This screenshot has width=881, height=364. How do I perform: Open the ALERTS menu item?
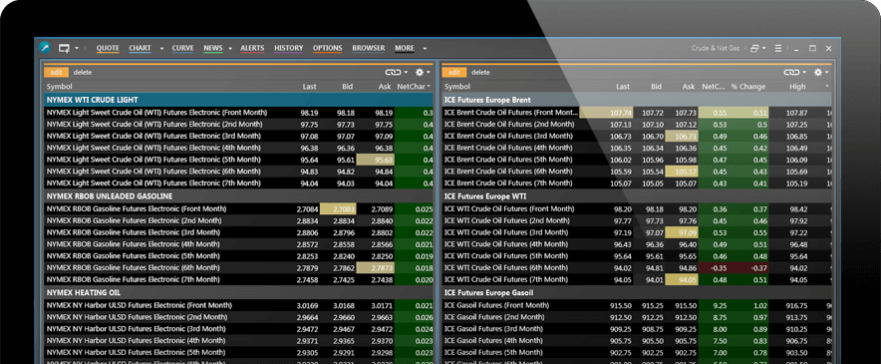point(252,49)
